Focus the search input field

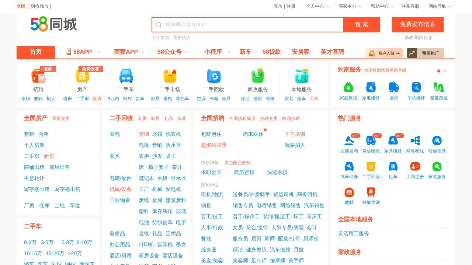coord(247,25)
